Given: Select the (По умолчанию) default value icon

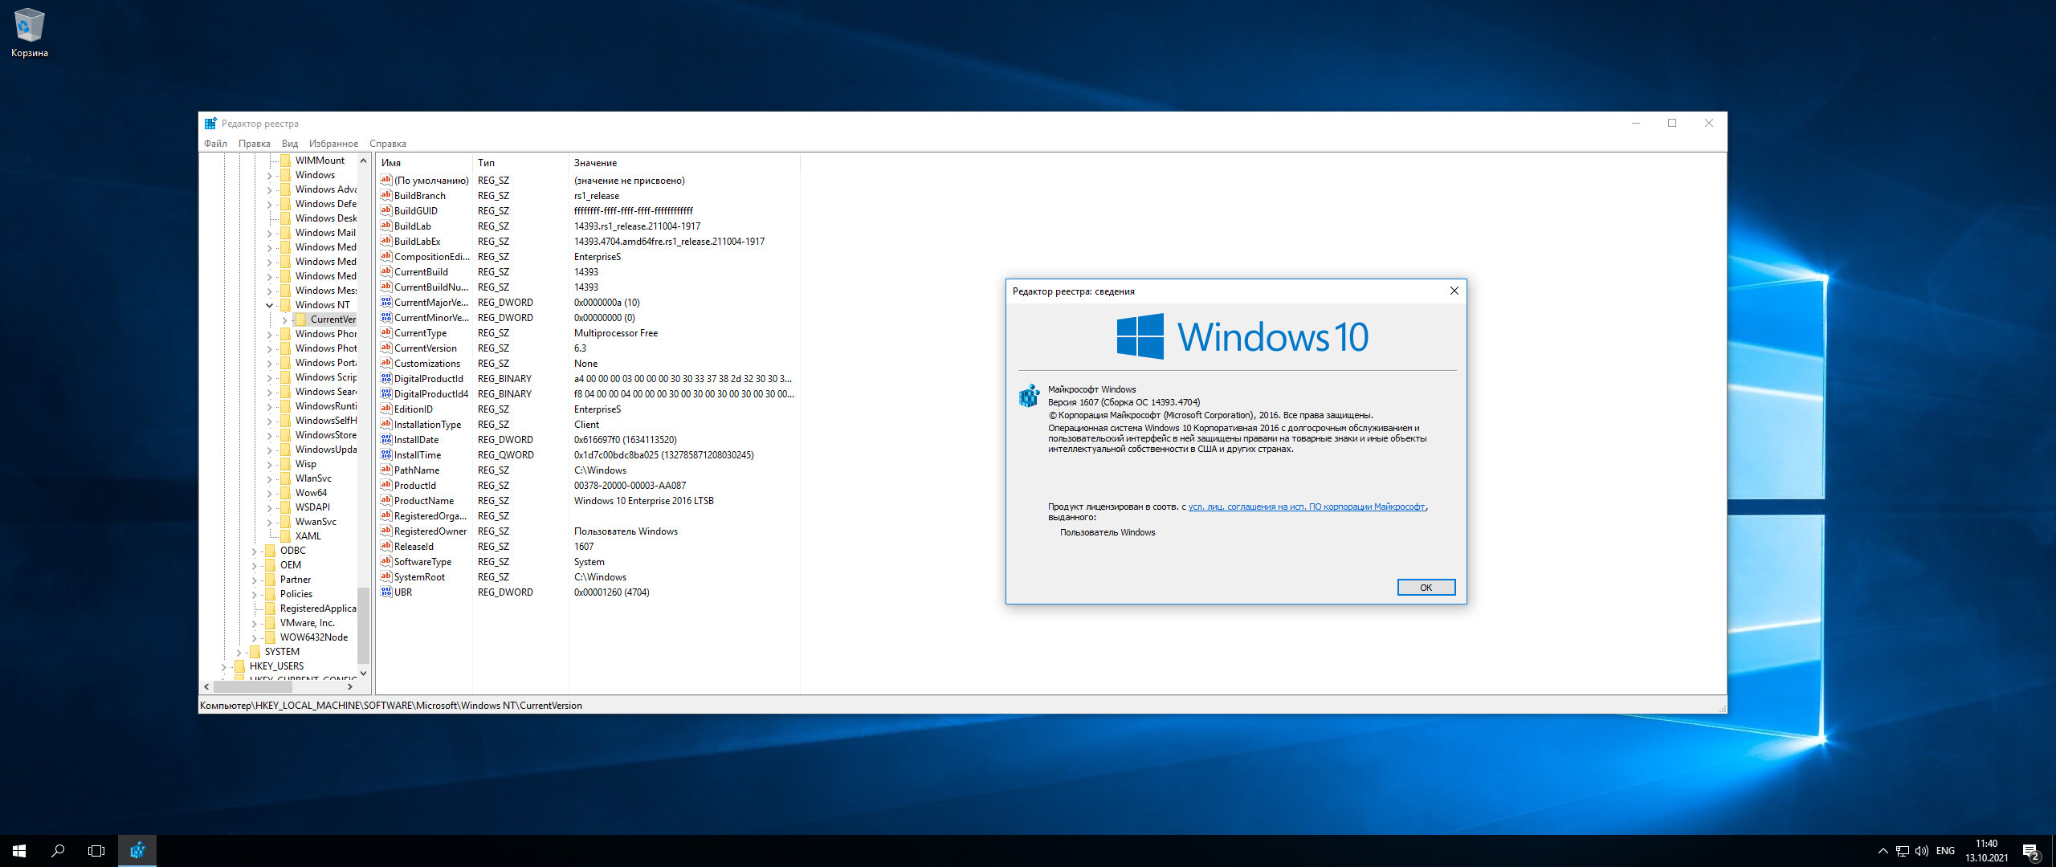Looking at the screenshot, I should [386, 180].
